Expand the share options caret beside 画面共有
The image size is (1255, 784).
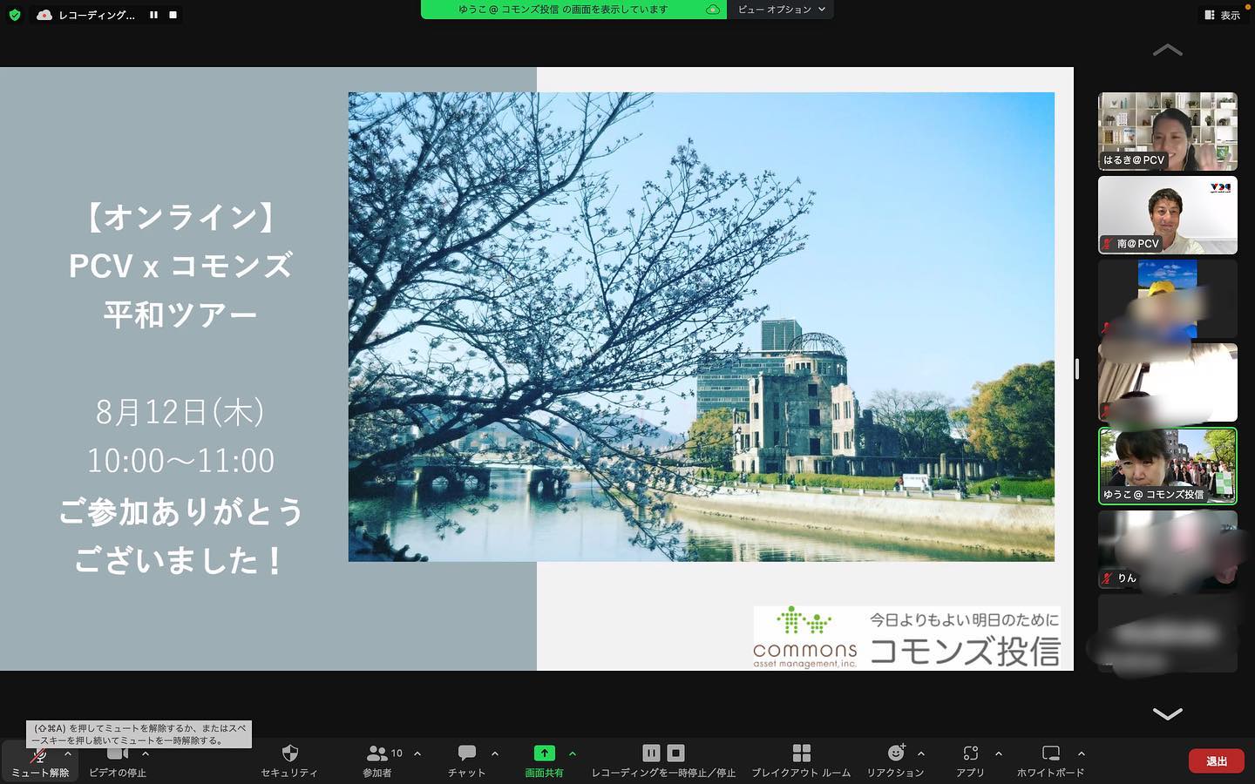[x=573, y=754]
